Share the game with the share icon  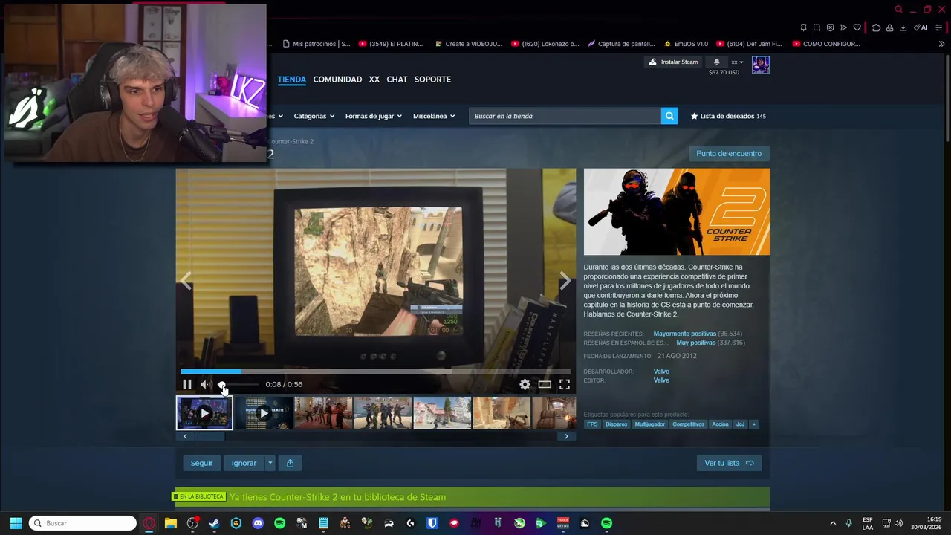pyautogui.click(x=290, y=463)
